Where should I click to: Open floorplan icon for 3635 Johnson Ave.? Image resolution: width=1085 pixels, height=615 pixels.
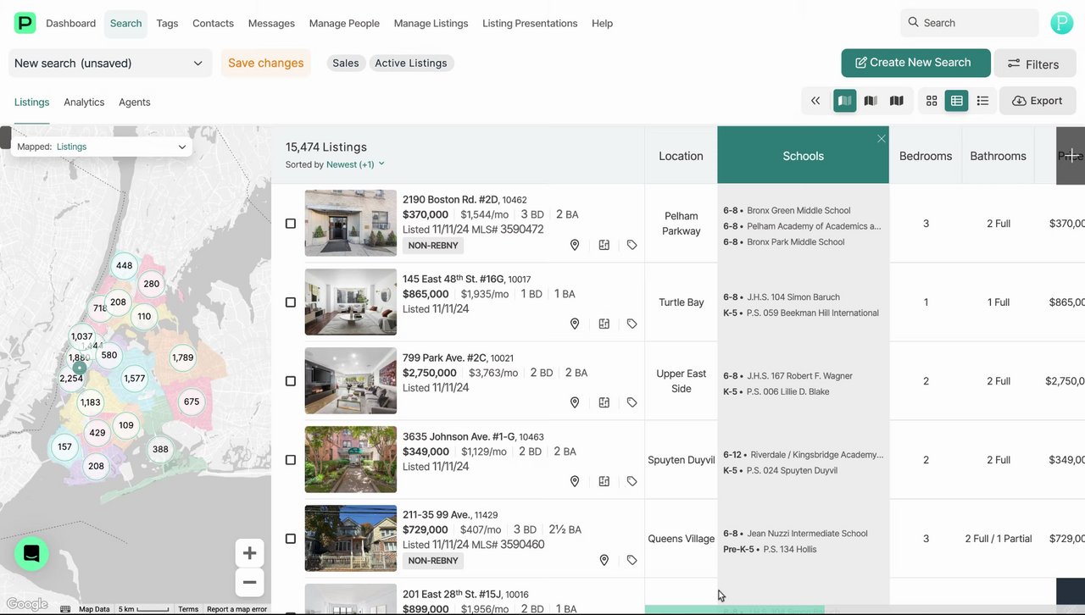(x=604, y=481)
